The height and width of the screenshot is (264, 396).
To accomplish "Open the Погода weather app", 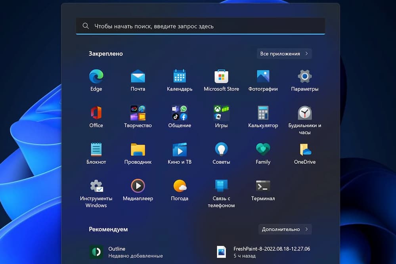I will click(x=180, y=190).
